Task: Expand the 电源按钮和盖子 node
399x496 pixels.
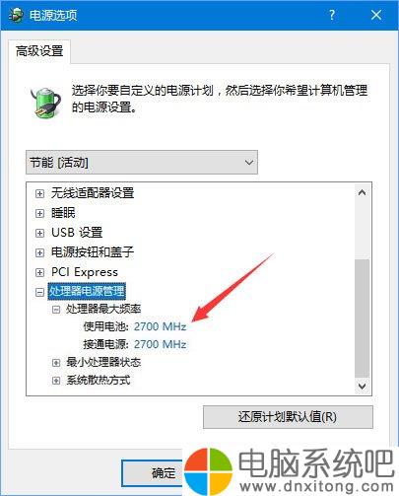Action: pyautogui.click(x=39, y=252)
